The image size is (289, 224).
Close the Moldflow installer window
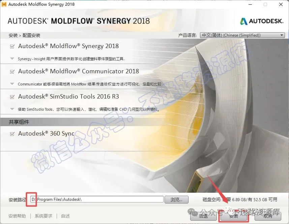click(281, 4)
